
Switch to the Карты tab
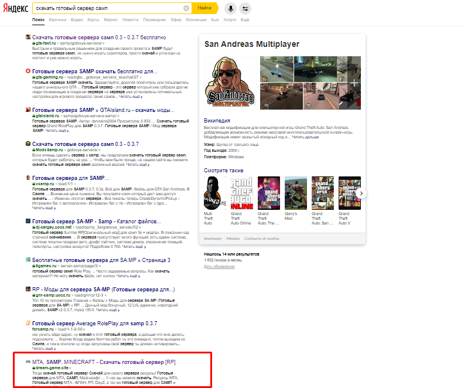point(93,20)
